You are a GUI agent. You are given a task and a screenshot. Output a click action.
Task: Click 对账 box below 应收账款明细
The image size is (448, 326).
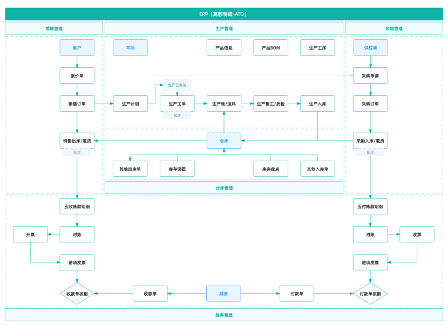[x=77, y=234]
